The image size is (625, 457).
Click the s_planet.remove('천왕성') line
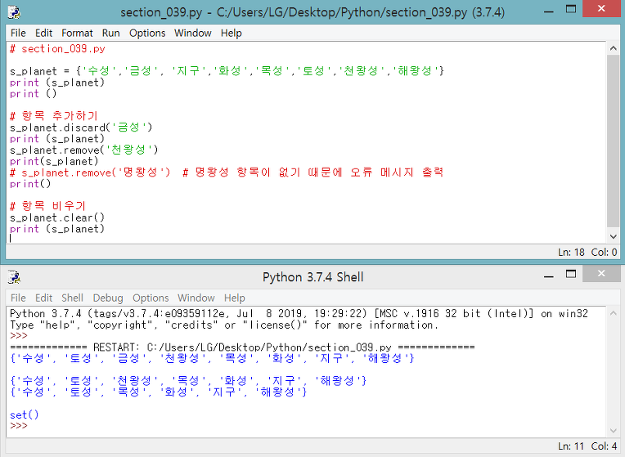point(83,150)
